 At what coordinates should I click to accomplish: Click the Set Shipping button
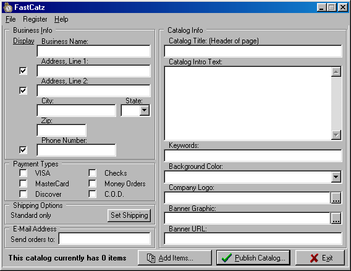pyautogui.click(x=129, y=215)
